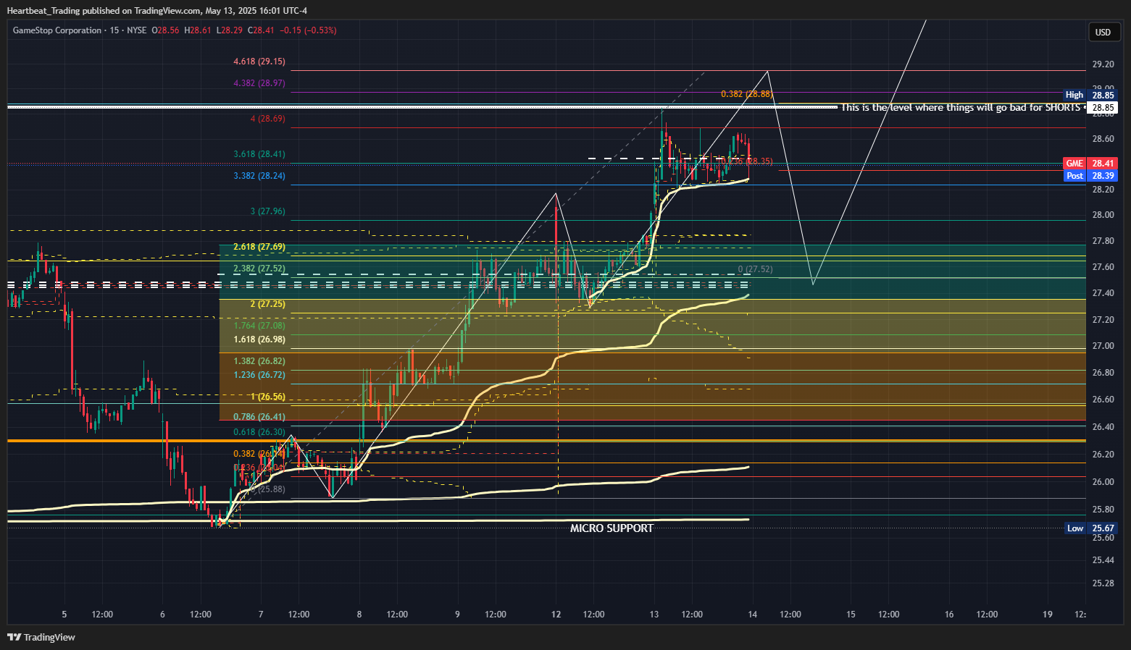Select the SHORTS level annotation text
This screenshot has height=650, width=1131.
point(961,107)
